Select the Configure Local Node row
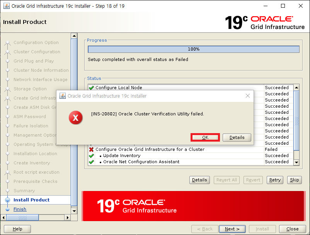This screenshot has width=310, height=235. coord(191,88)
